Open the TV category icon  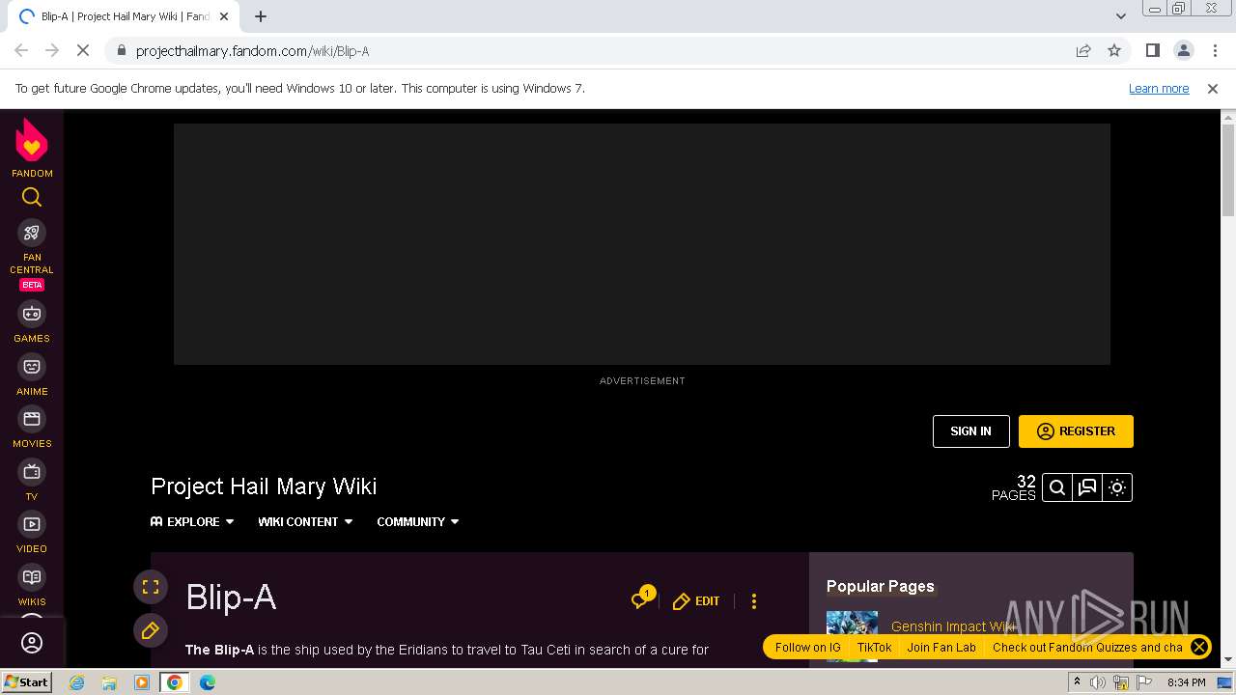point(32,472)
